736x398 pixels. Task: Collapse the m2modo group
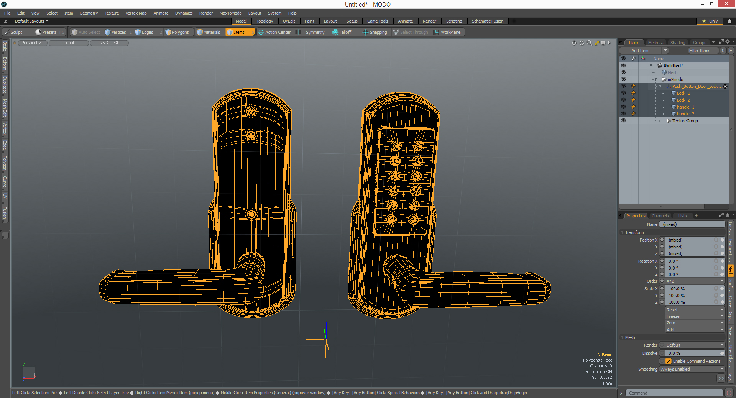pyautogui.click(x=655, y=80)
